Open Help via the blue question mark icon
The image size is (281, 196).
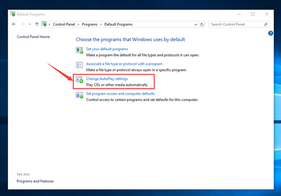(271, 33)
